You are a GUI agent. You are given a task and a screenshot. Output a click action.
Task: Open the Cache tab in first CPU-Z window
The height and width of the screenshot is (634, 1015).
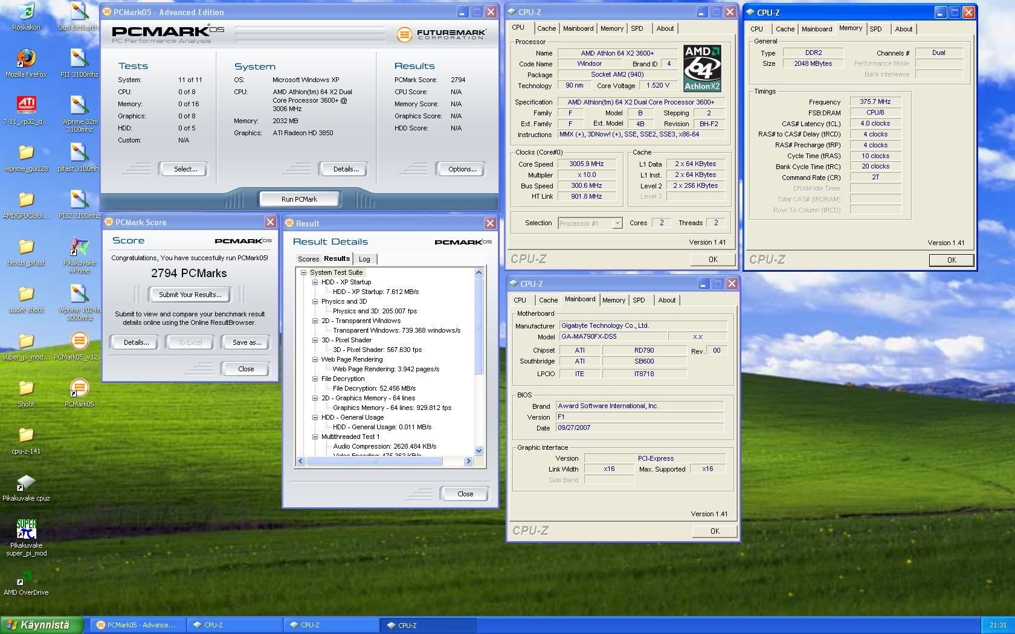coord(546,28)
